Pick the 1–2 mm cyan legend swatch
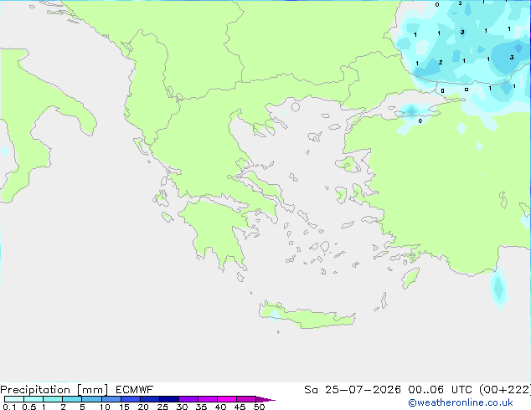This screenshot has height=410, width=531. tap(53, 399)
